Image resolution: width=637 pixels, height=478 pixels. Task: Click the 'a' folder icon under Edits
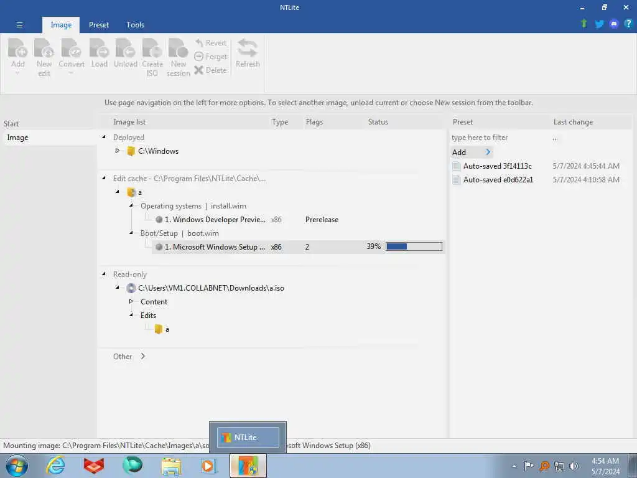(159, 329)
